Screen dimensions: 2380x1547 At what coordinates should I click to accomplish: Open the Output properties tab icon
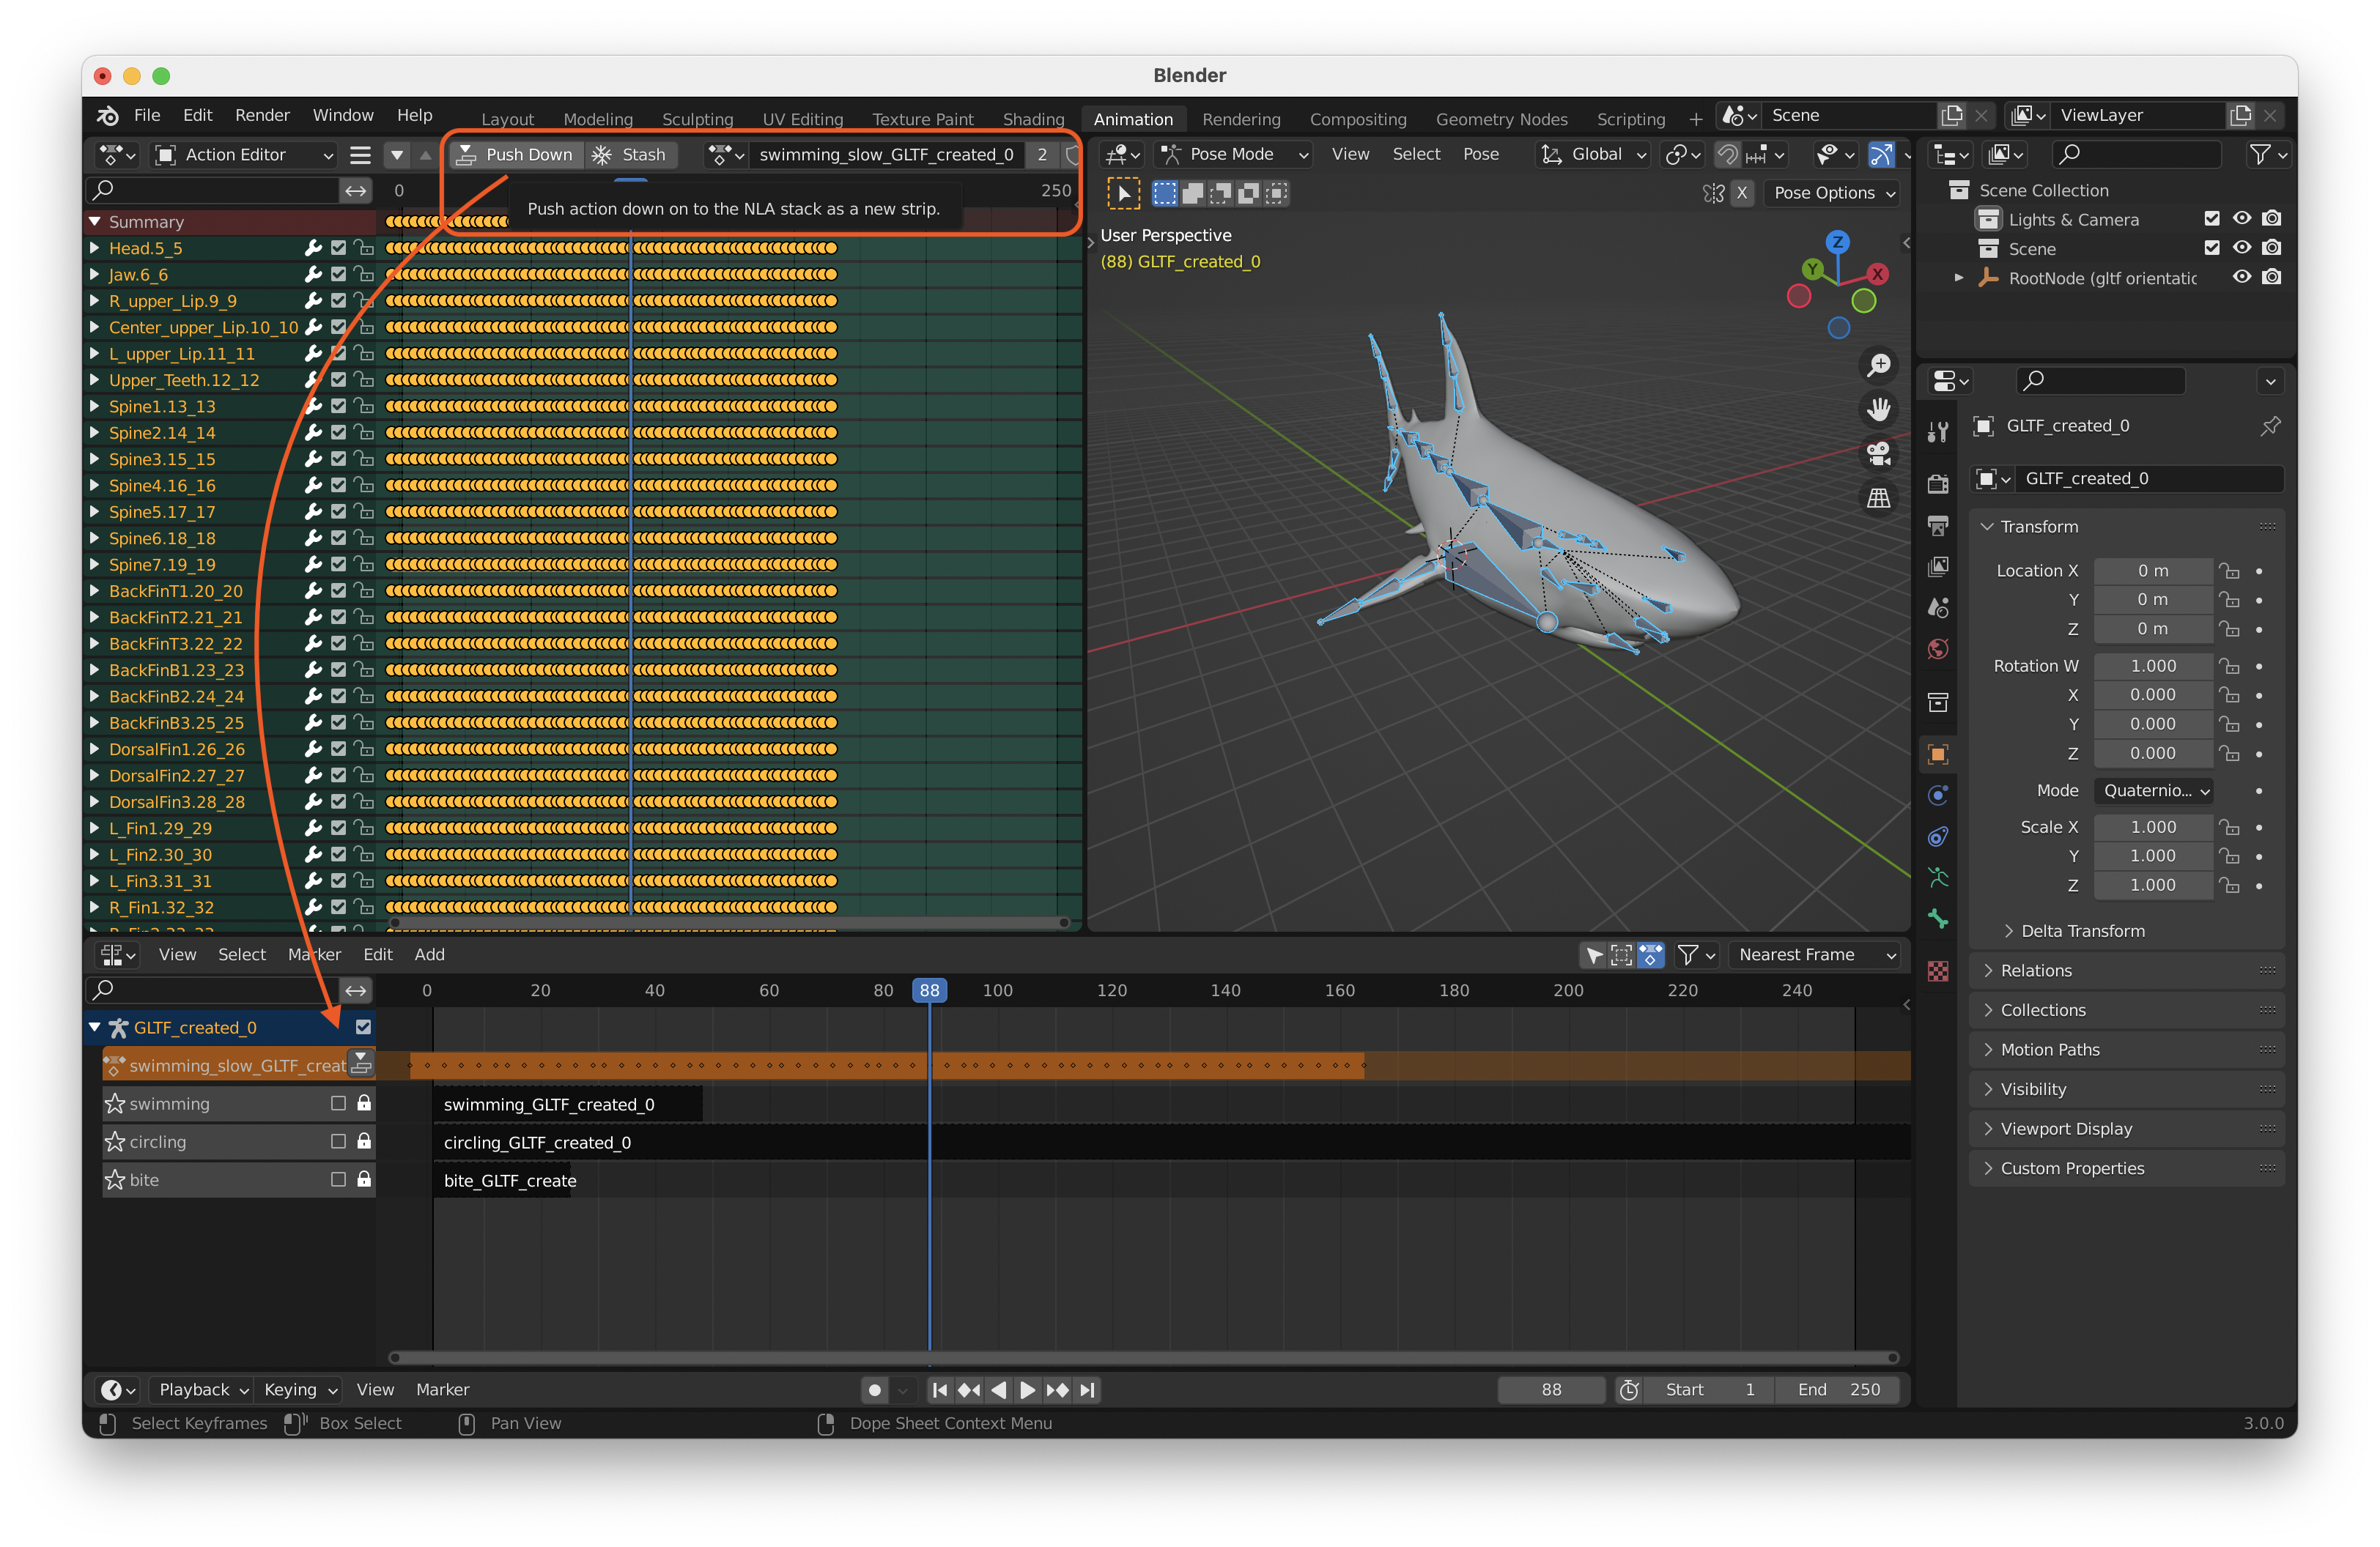[x=1938, y=526]
